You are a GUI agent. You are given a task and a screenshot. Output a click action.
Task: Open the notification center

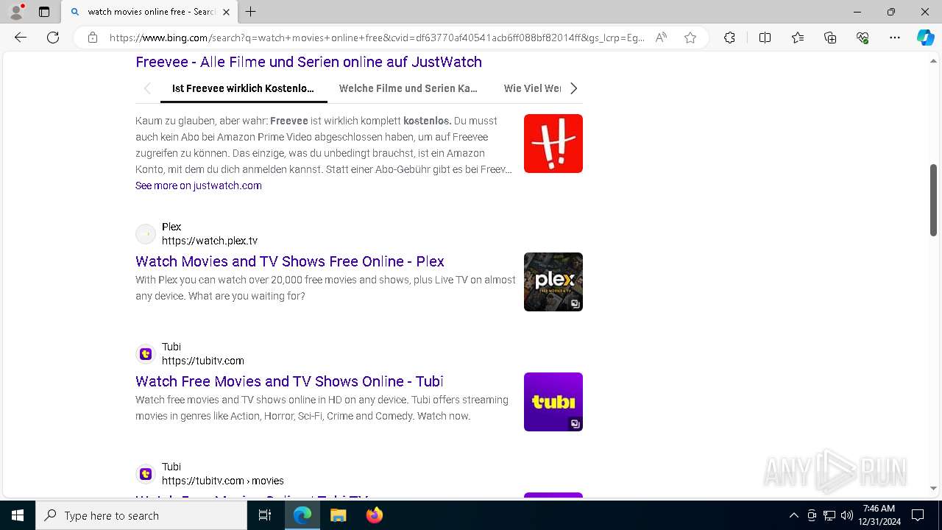(918, 515)
